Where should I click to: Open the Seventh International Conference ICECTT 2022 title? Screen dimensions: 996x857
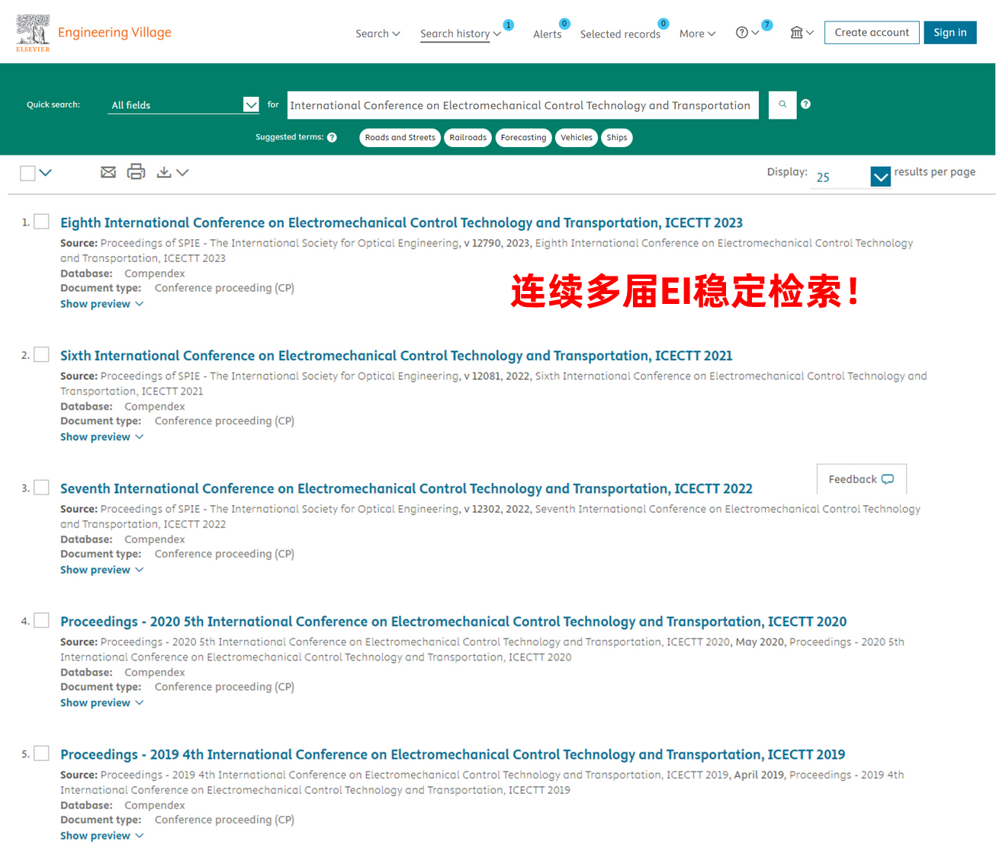tap(406, 488)
